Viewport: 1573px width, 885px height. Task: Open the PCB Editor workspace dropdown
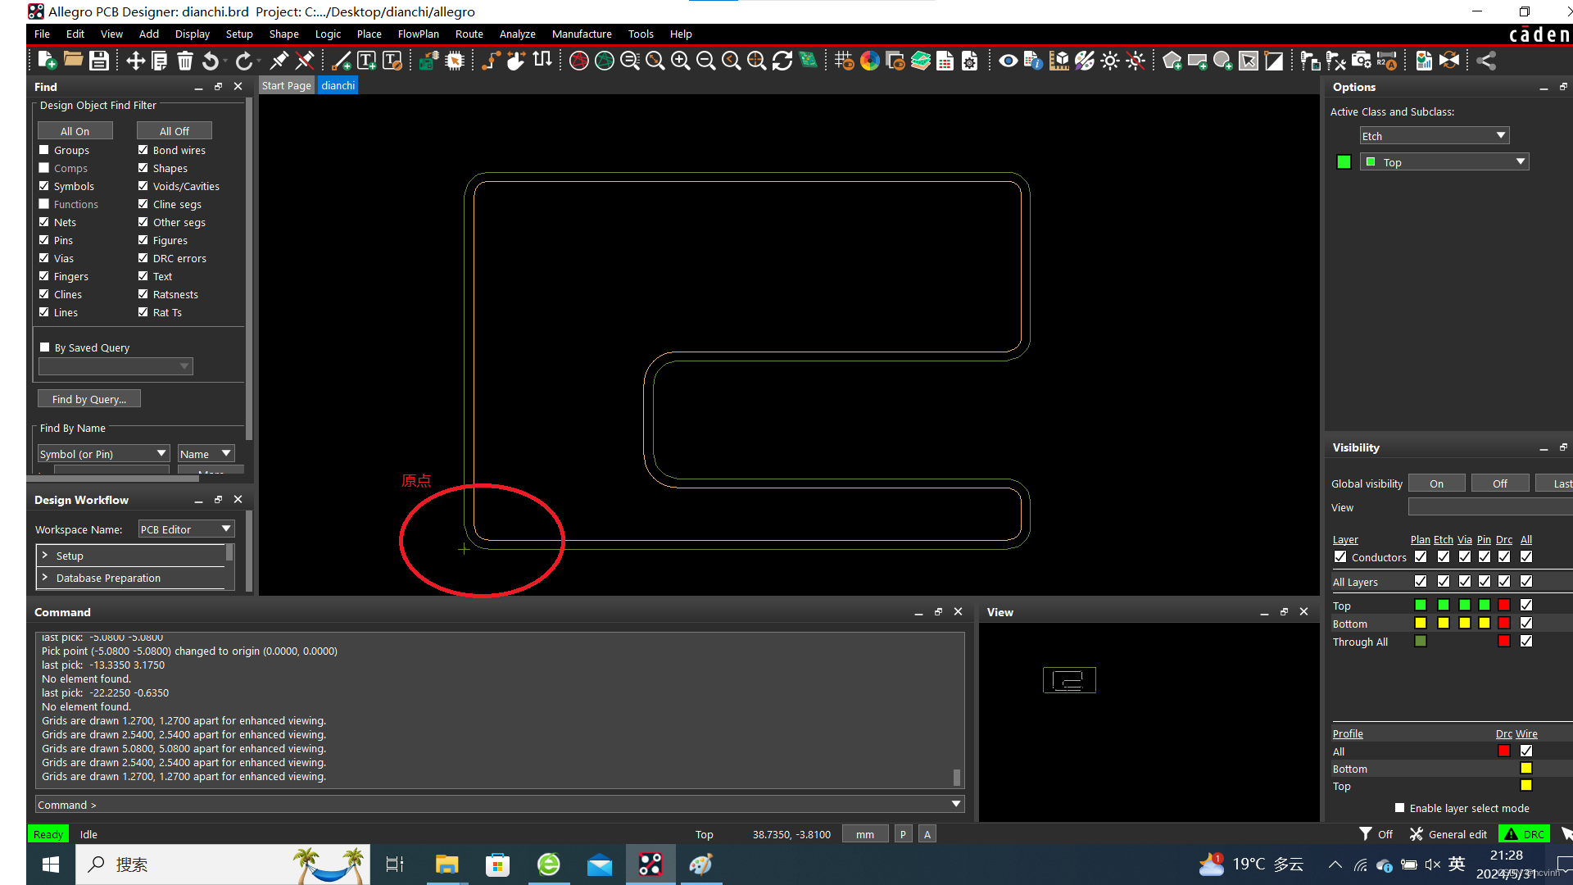coord(186,529)
